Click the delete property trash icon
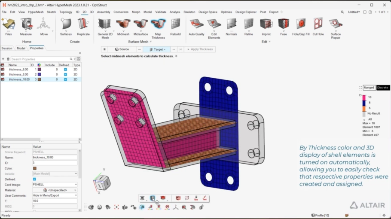Viewport: 391px width, 219px height. tap(8, 59)
